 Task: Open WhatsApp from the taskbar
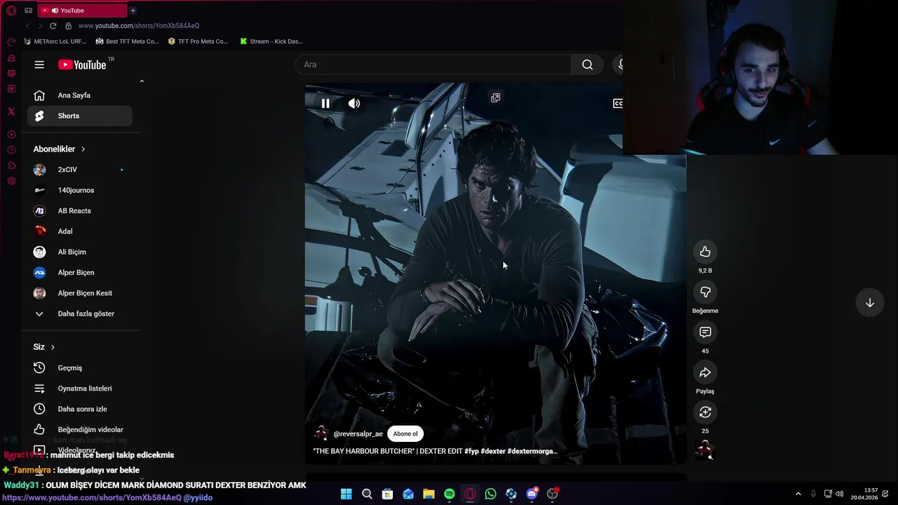pos(490,494)
